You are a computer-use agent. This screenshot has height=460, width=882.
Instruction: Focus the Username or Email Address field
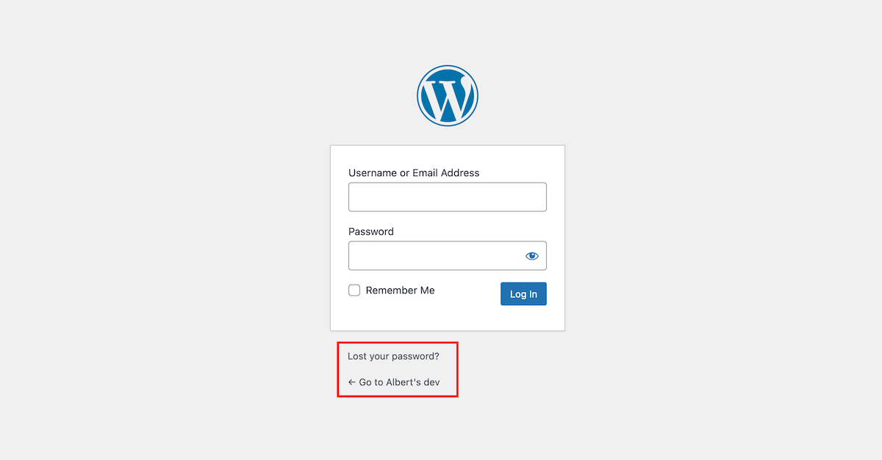tap(447, 197)
